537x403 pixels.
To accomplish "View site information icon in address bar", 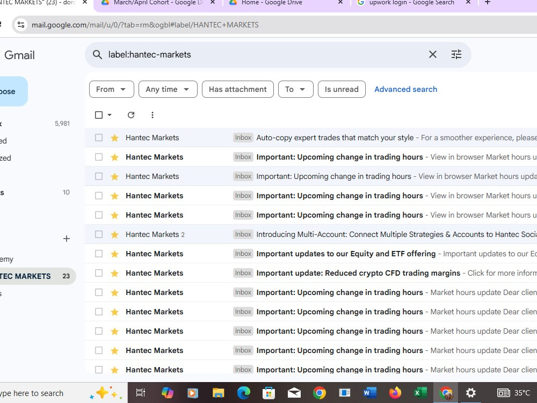I will point(21,25).
